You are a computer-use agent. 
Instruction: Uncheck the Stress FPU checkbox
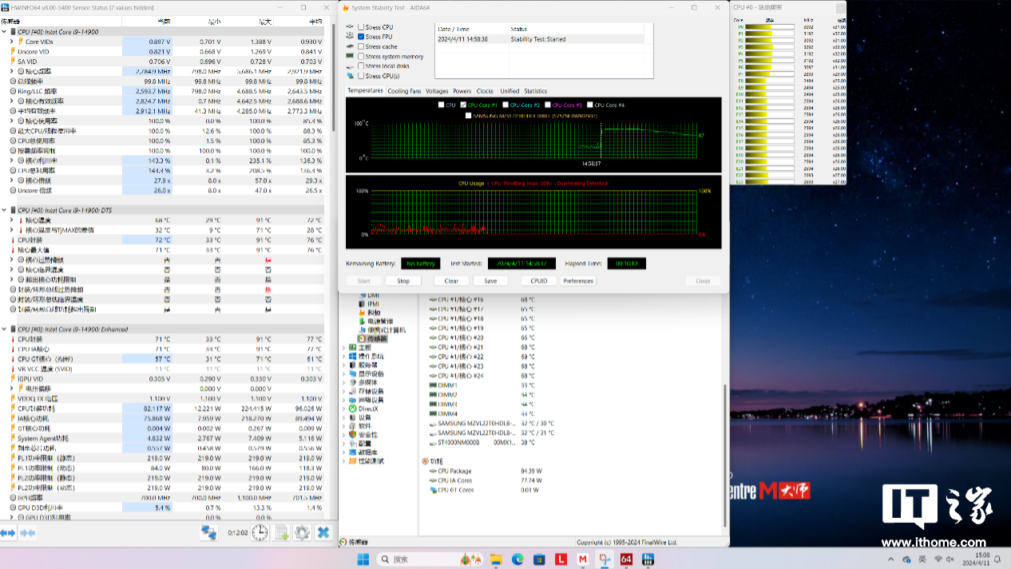point(361,37)
